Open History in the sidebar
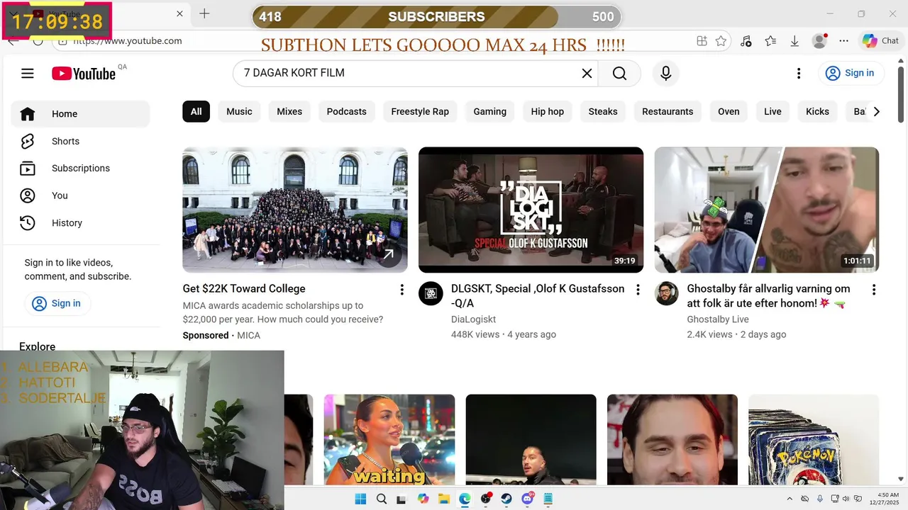The image size is (908, 510). (80, 222)
